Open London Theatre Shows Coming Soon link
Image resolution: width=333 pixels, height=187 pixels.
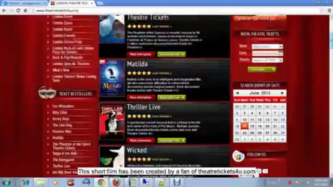coord(74,78)
